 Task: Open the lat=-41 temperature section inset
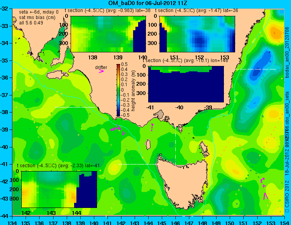click(x=59, y=189)
